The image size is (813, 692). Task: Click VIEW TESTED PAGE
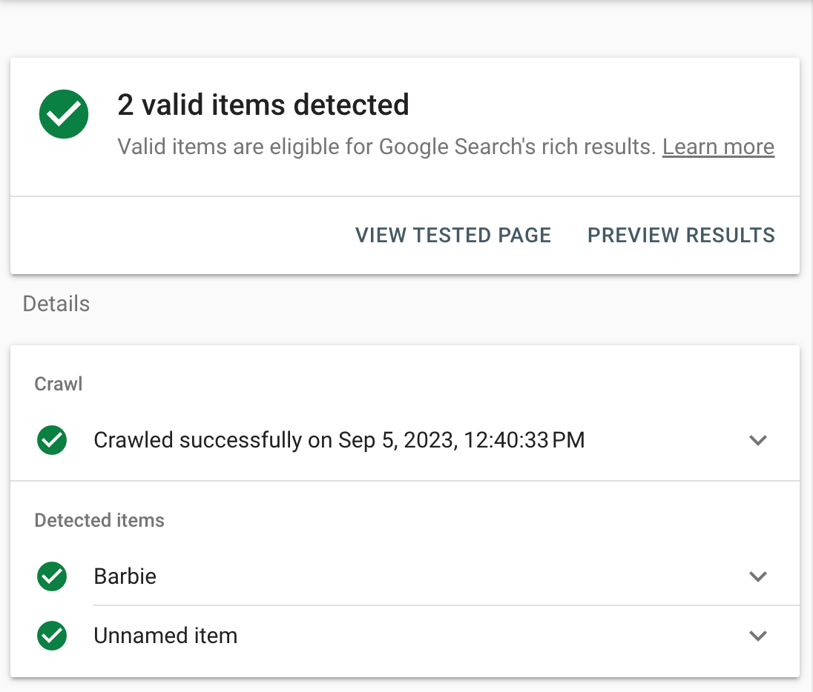452,235
